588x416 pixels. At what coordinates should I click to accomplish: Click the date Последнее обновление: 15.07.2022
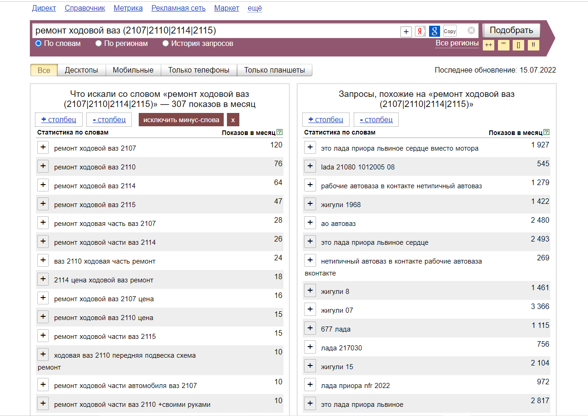click(495, 70)
